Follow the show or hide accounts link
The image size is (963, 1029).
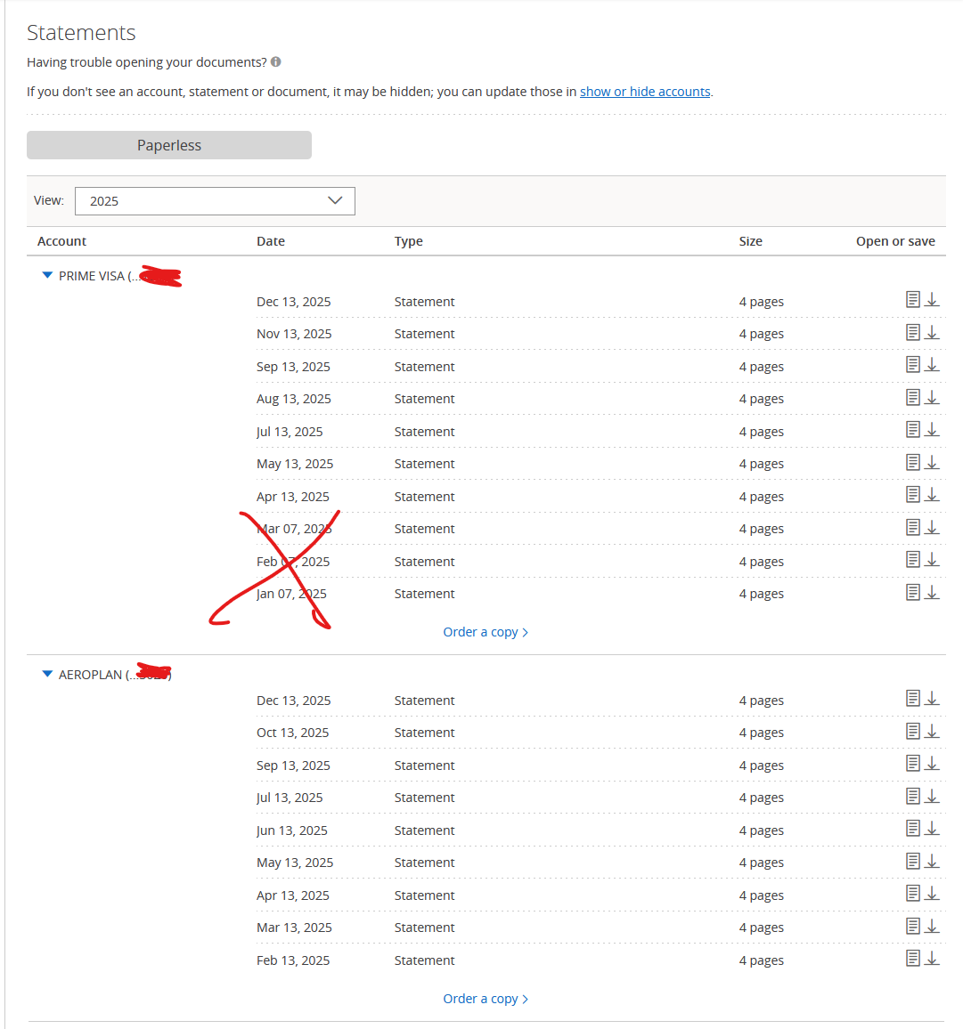[x=645, y=92]
